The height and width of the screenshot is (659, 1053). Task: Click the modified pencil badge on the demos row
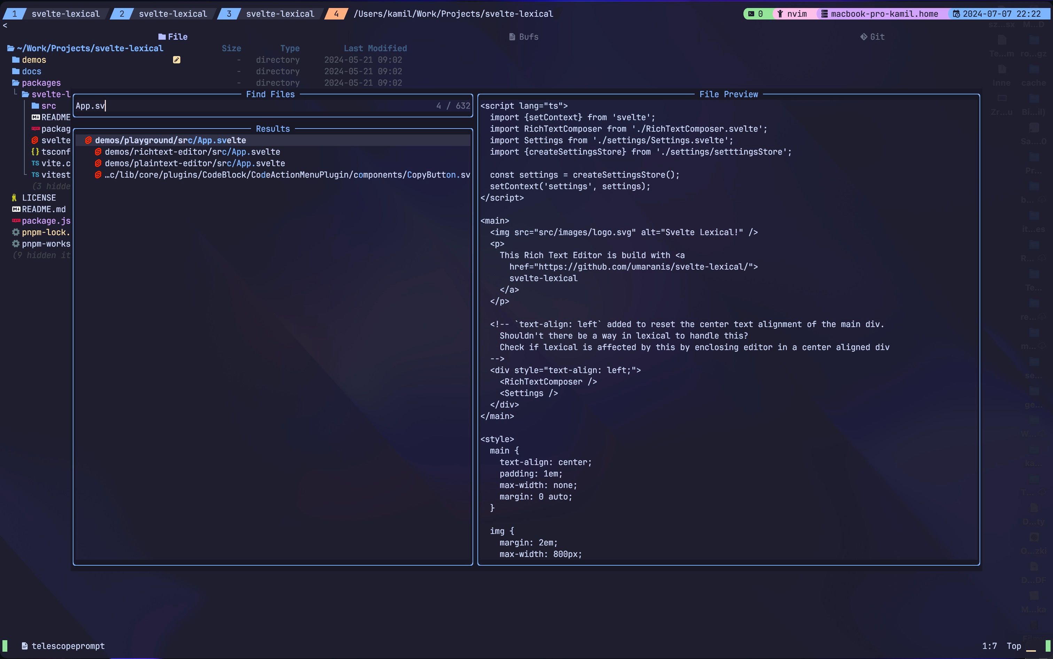tap(177, 60)
